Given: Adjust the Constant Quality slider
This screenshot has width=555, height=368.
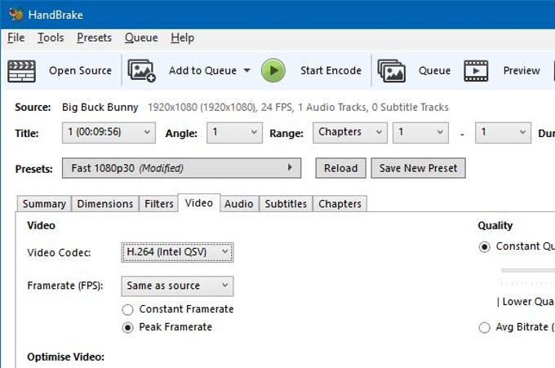Looking at the screenshot, I should pyautogui.click(x=528, y=270).
